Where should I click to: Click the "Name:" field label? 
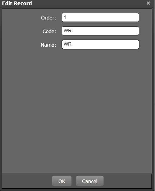48,45
